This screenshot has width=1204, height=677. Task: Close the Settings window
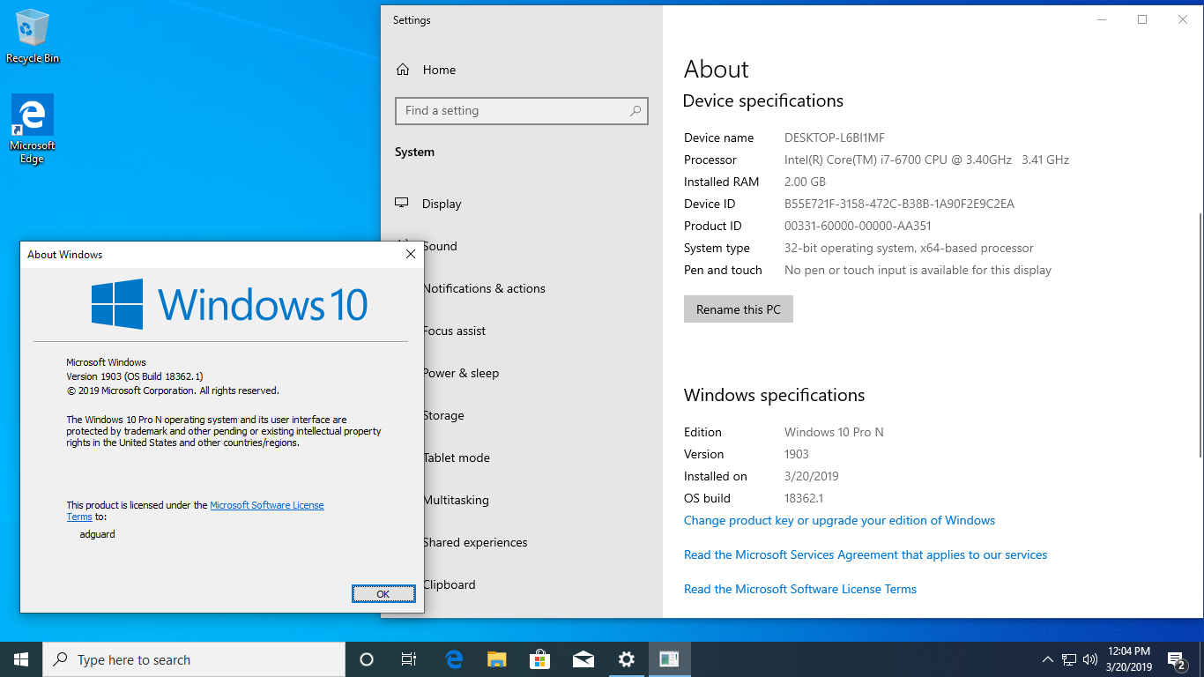(x=1183, y=19)
